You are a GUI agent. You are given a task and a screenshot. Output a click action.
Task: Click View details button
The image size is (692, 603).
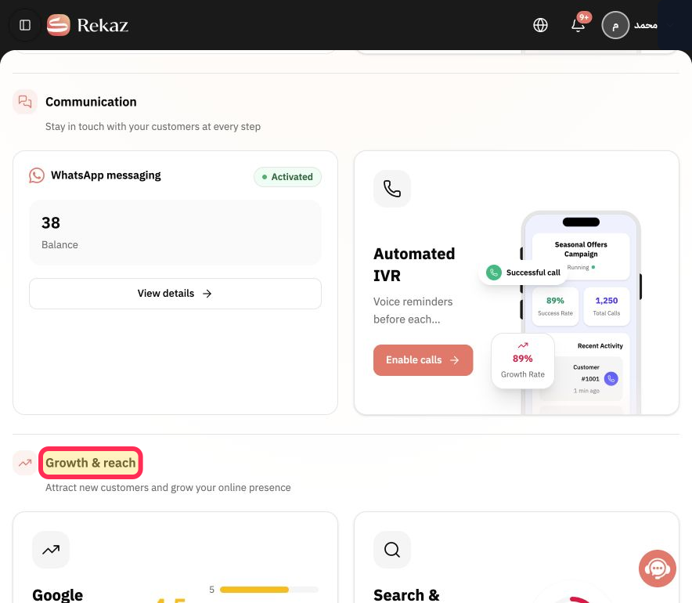175,294
